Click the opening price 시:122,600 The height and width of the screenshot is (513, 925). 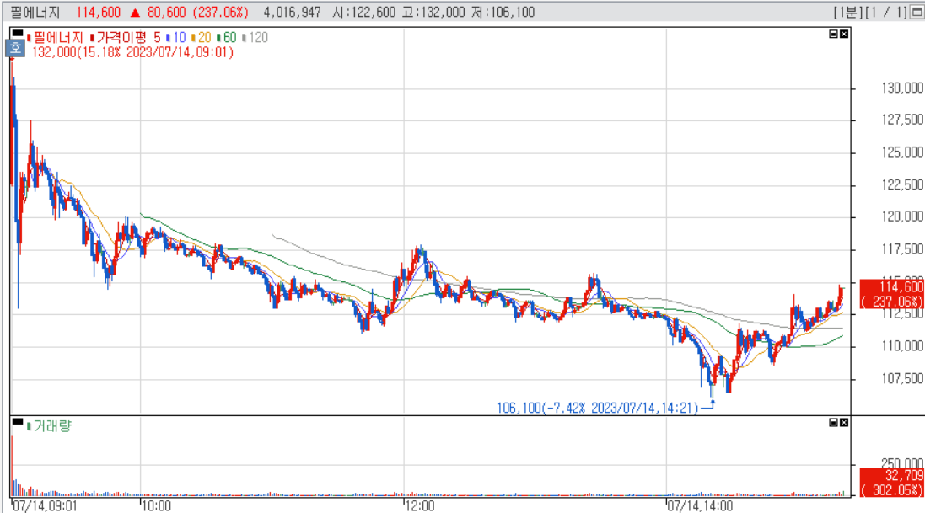(363, 13)
